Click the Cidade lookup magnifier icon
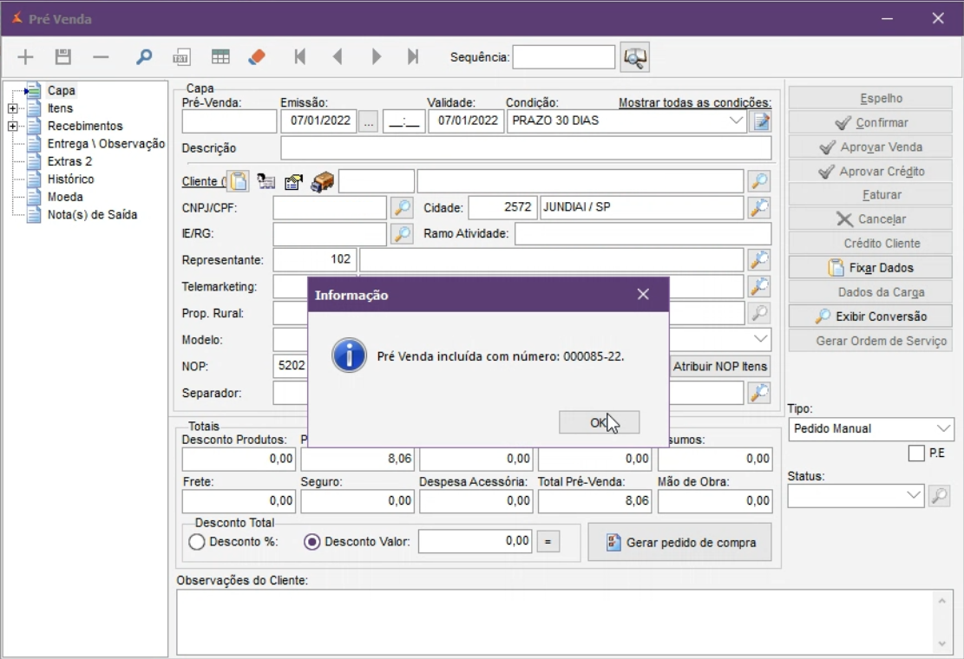Screen dimensions: 964x659 coord(759,208)
